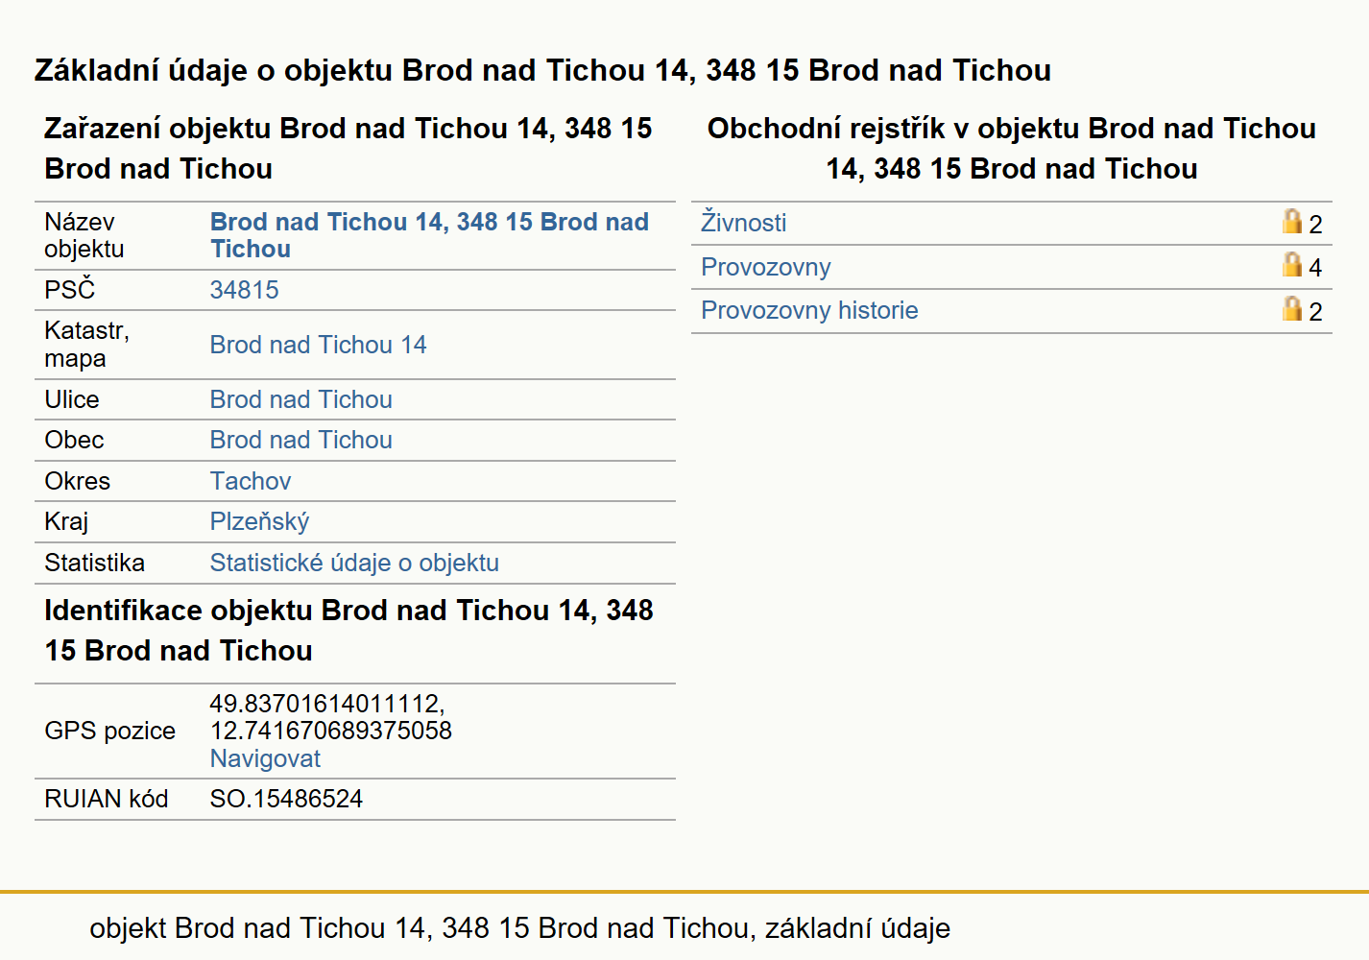Click the Provozovny count number 4
The image size is (1369, 960).
(x=1315, y=268)
